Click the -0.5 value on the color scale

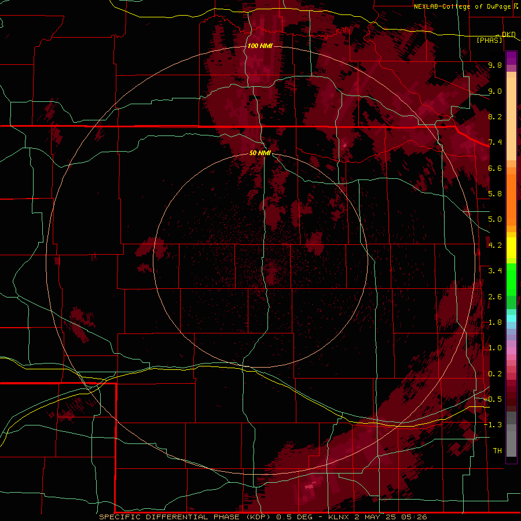493,399
